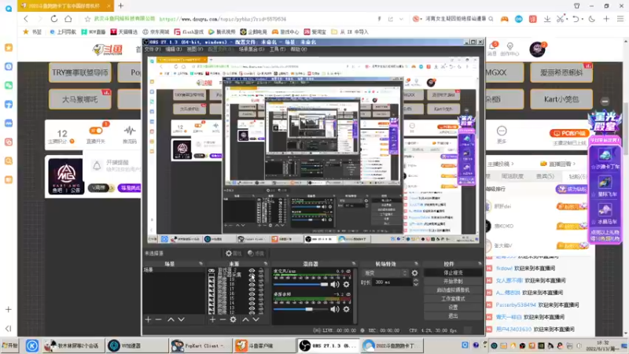Open Douyu messages bell icon
629x354 pixels.
tap(493, 46)
